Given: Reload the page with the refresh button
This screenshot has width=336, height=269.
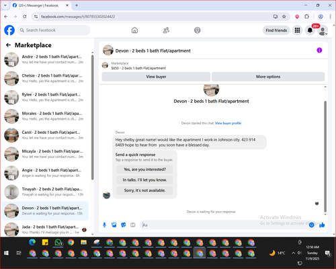Looking at the screenshot, I should 25,17.
